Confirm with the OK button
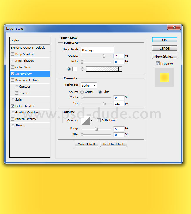Image resolution: width=191 pixels, height=214 pixels. [165, 40]
